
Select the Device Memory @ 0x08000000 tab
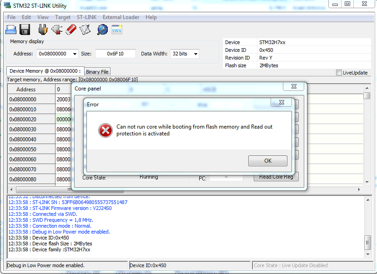pos(45,71)
